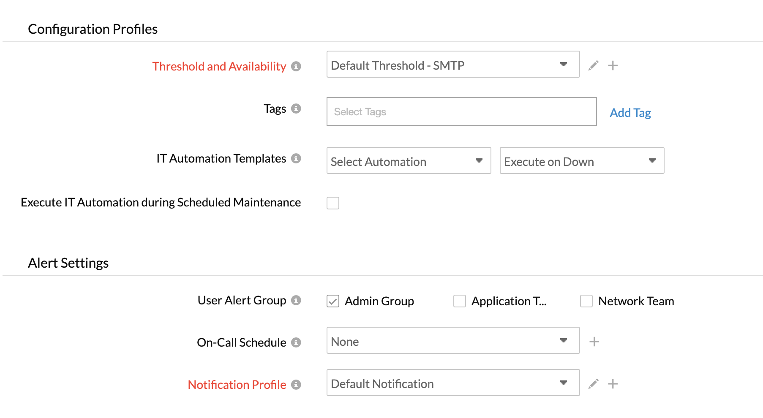Open the Execute on Down dropdown
Viewport: 763px width, 418px height.
[x=582, y=161]
